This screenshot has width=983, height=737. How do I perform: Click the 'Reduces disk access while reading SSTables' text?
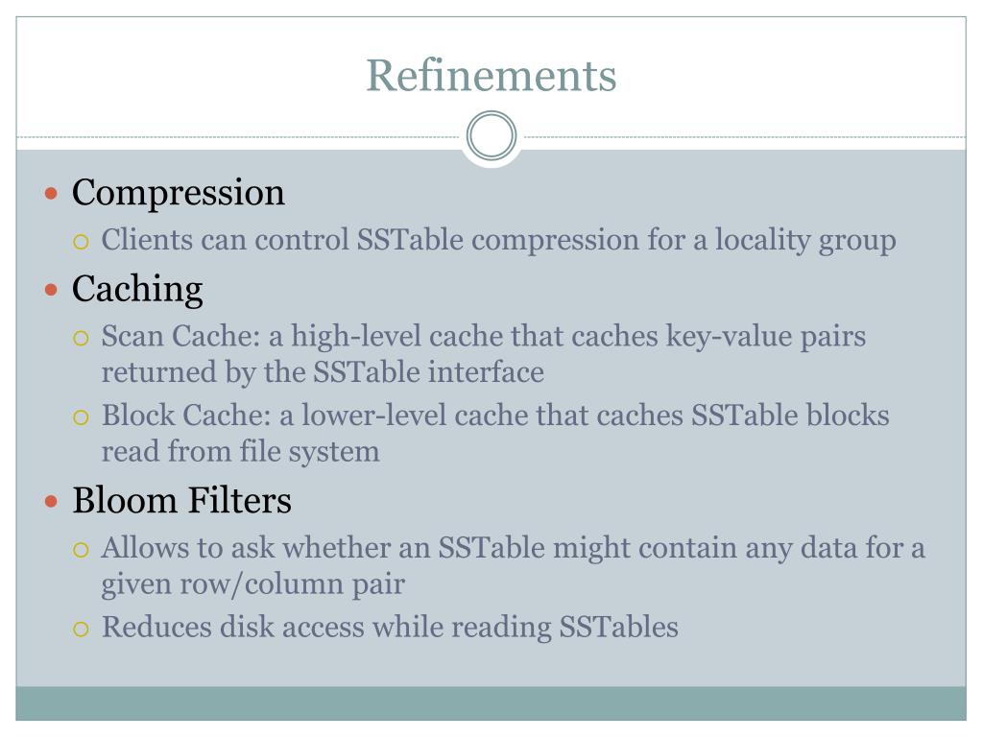point(390,628)
